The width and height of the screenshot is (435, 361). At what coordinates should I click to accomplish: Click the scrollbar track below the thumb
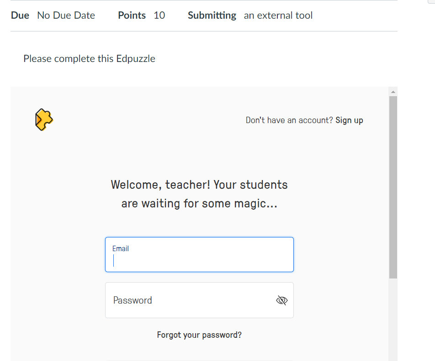tap(393, 319)
